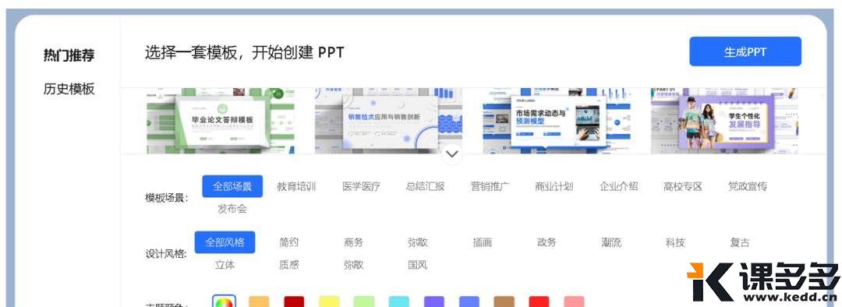This screenshot has height=307, width=842.
Task: Choose the 质感 design style
Action: [x=289, y=265]
